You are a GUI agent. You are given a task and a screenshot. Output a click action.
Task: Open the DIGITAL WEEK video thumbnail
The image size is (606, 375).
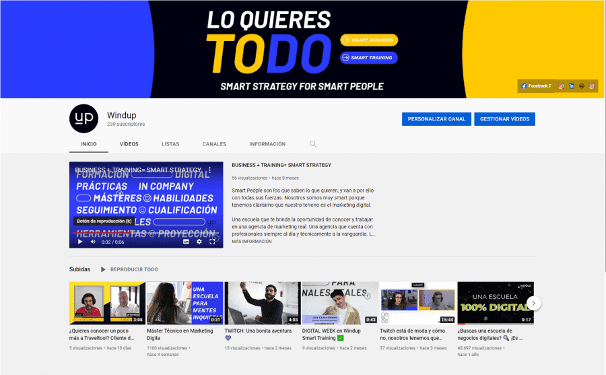coord(340,303)
